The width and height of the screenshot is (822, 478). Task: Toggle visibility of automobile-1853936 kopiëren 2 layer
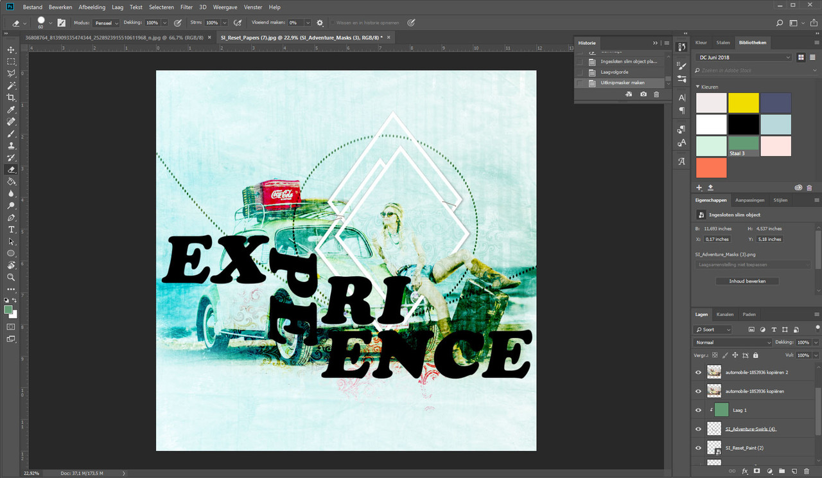[x=699, y=372]
